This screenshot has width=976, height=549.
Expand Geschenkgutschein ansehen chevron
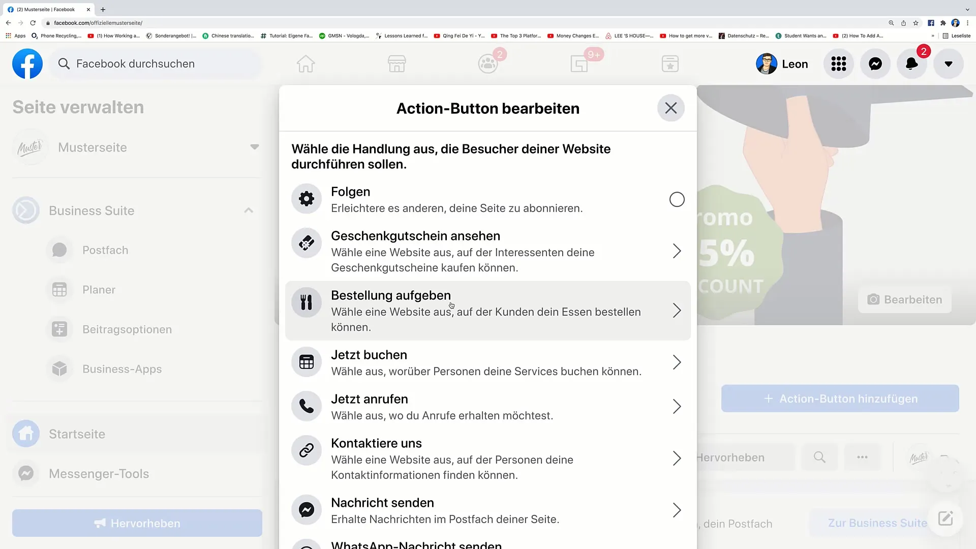677,251
